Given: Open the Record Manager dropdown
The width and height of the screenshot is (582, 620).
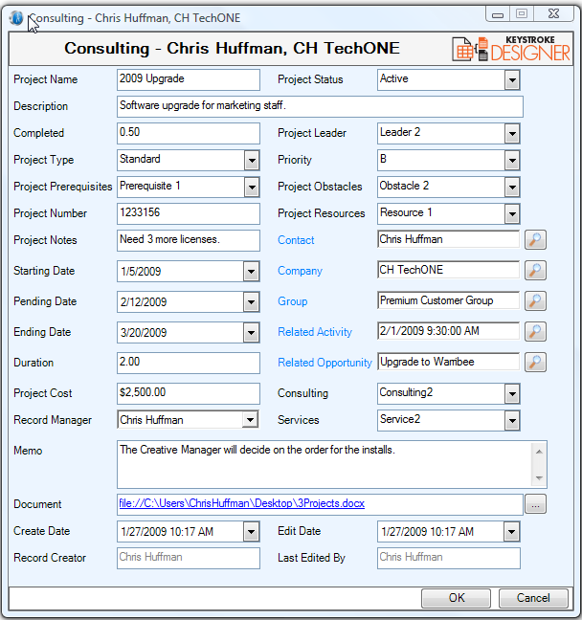Looking at the screenshot, I should pos(250,419).
